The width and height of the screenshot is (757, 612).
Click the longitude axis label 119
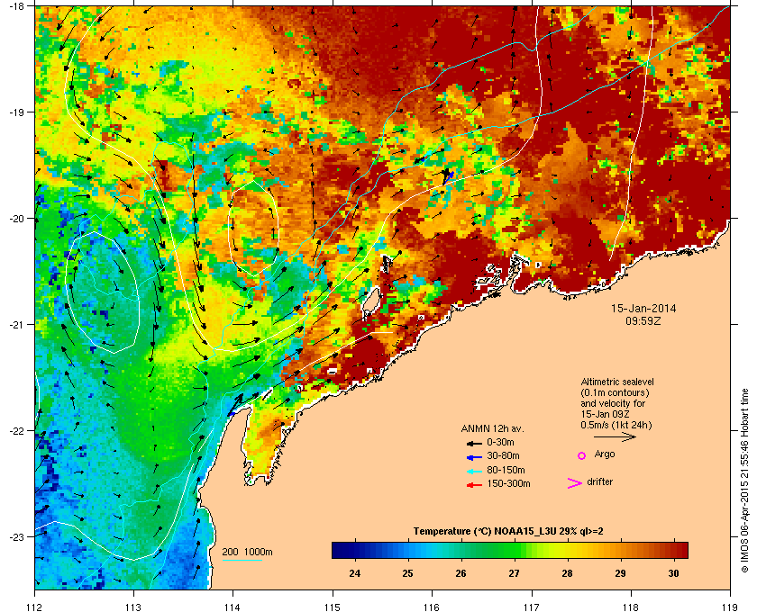pos(731,607)
